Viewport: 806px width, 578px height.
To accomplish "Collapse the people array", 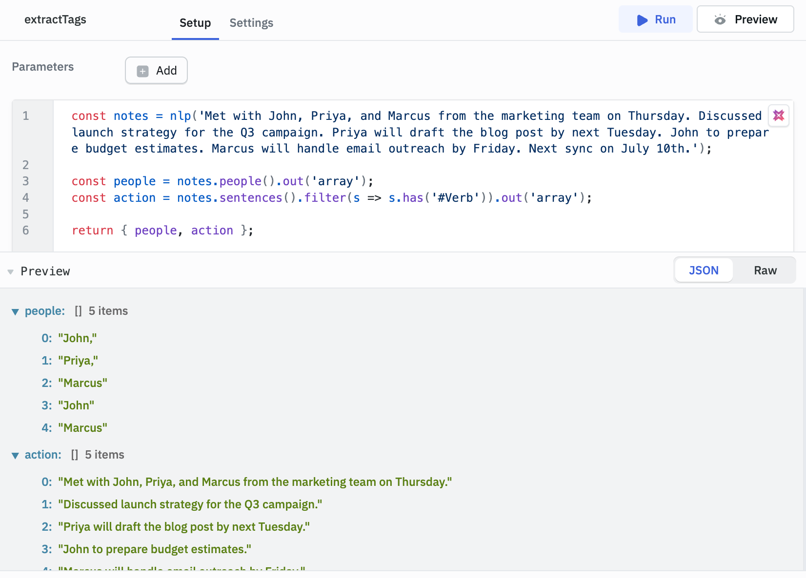I will click(15, 312).
